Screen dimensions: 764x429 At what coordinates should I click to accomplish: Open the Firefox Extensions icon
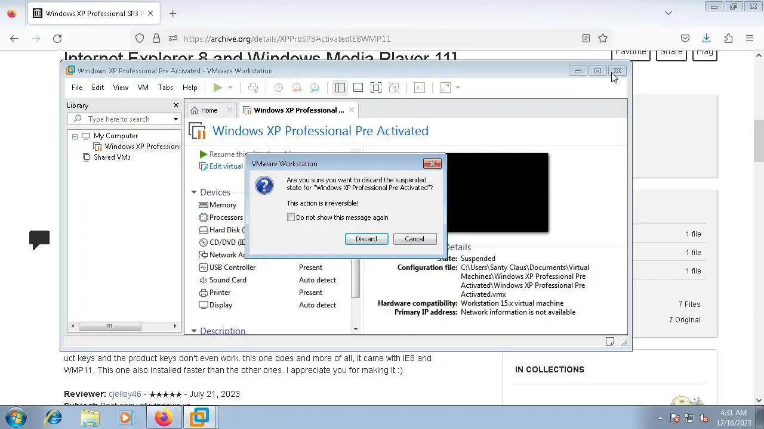[x=728, y=38]
